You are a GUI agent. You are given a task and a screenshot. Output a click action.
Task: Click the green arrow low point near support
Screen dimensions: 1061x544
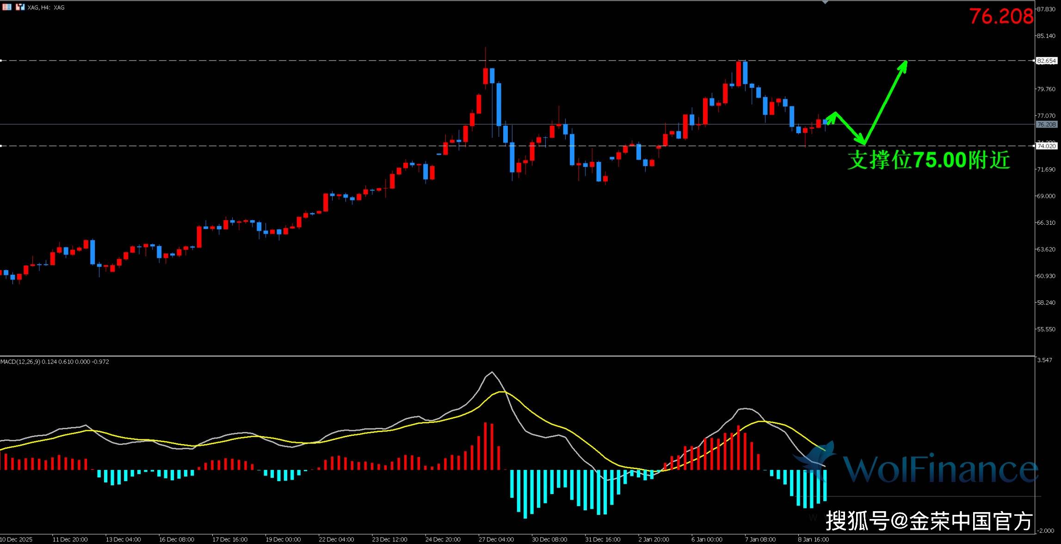coord(864,142)
